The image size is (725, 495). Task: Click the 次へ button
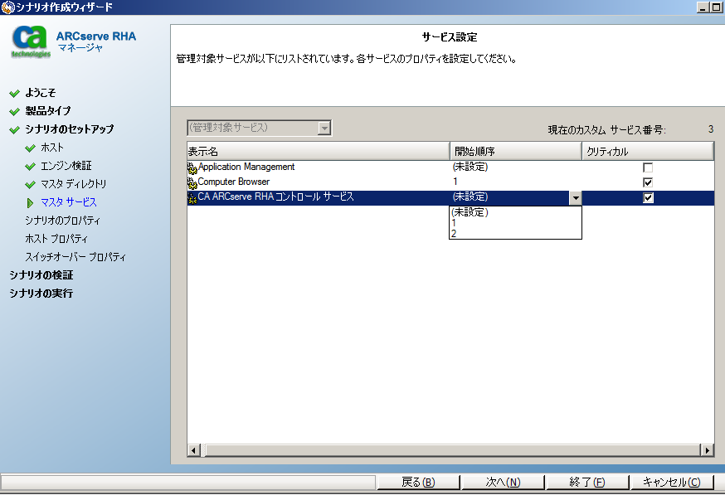(503, 482)
